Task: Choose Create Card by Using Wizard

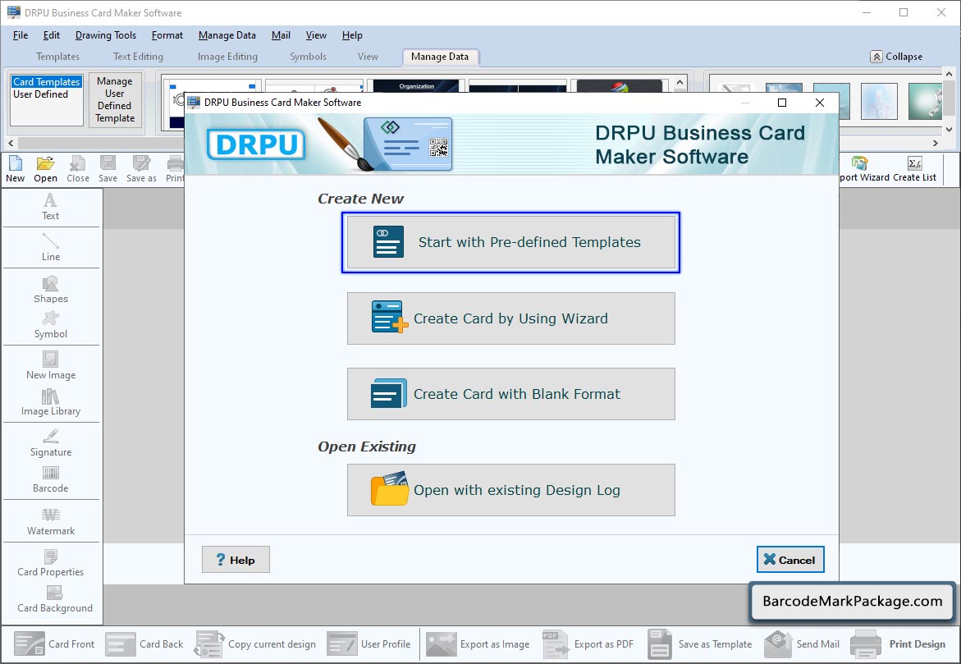Action: pos(510,318)
